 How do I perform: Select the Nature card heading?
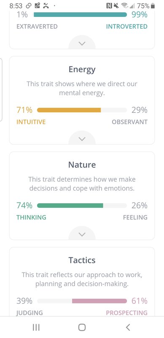[82, 165]
